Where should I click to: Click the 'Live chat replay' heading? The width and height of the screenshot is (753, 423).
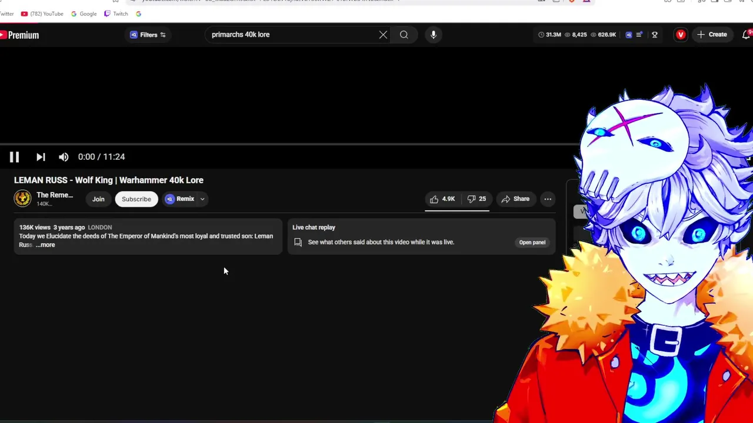coord(314,227)
